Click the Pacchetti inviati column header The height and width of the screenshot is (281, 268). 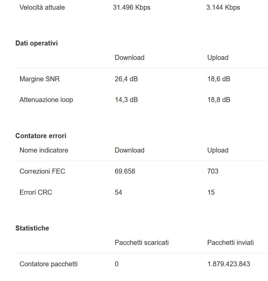(x=230, y=243)
